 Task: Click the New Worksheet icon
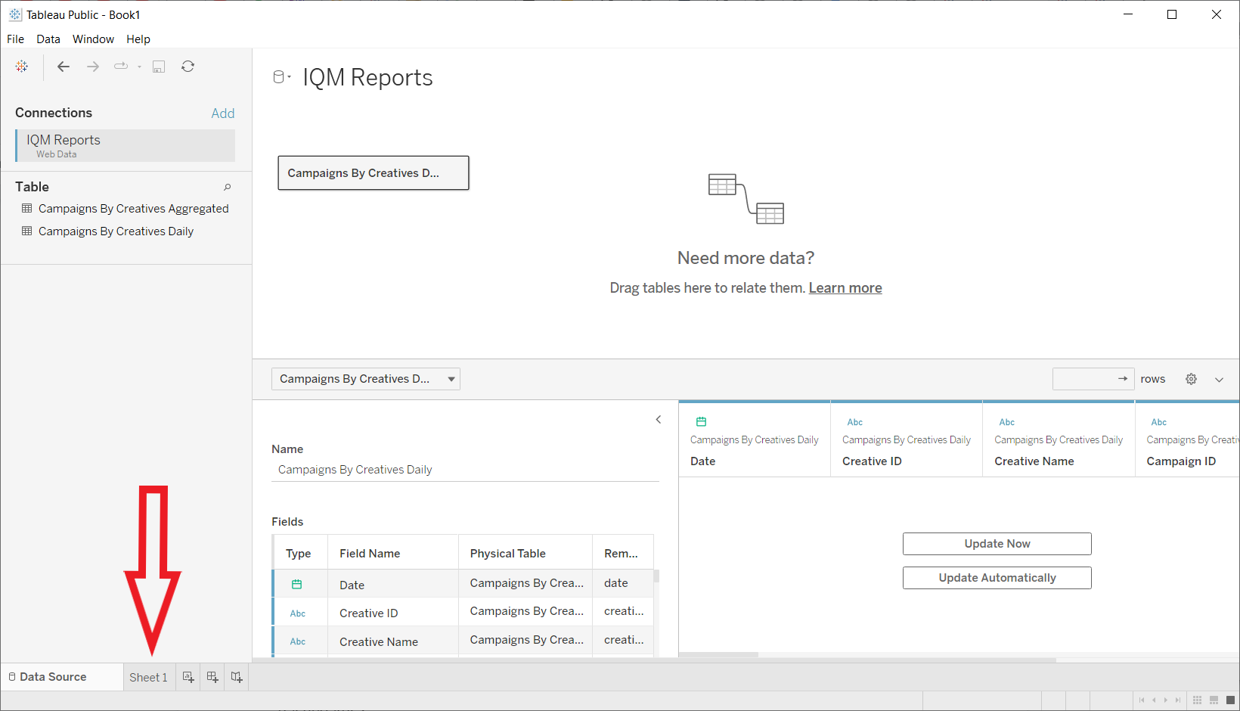click(188, 677)
